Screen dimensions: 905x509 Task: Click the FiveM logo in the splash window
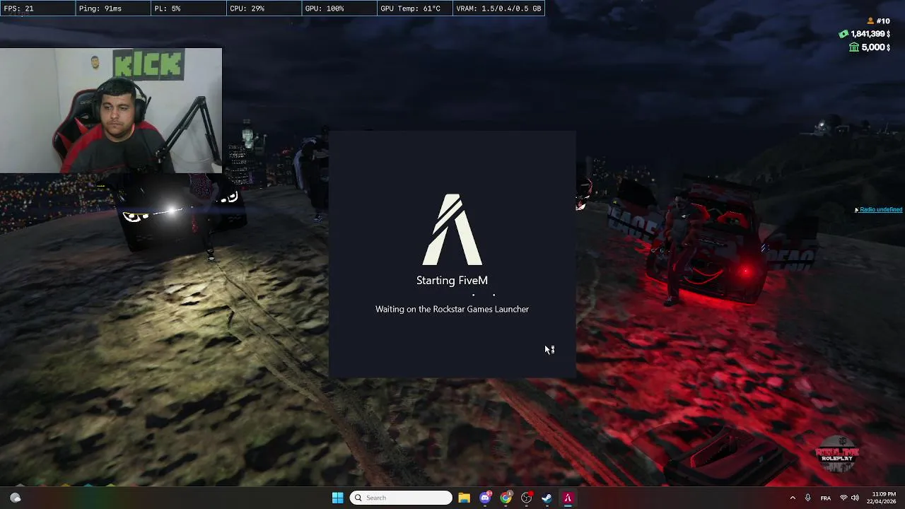coord(452,230)
